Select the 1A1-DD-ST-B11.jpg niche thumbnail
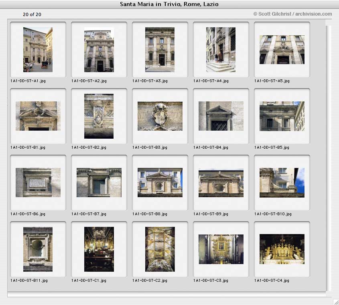 pos(38,249)
